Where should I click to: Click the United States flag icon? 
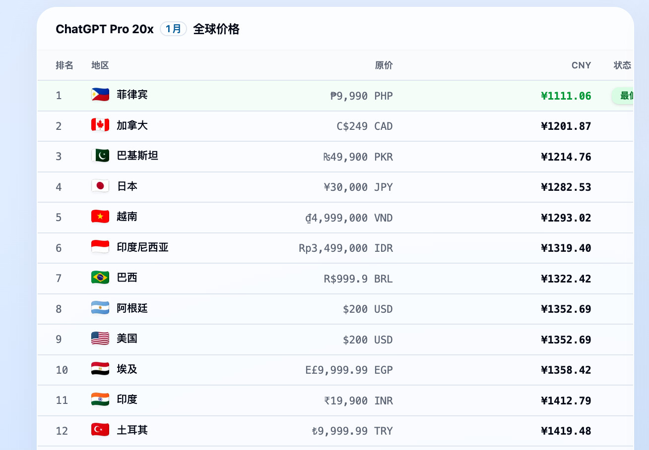click(100, 338)
